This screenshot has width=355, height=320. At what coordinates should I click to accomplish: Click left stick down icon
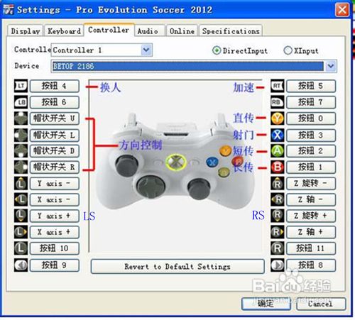coord(21,216)
